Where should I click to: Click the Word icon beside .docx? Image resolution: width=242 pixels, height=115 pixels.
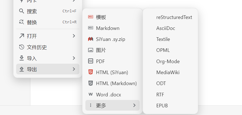[x=91, y=94]
